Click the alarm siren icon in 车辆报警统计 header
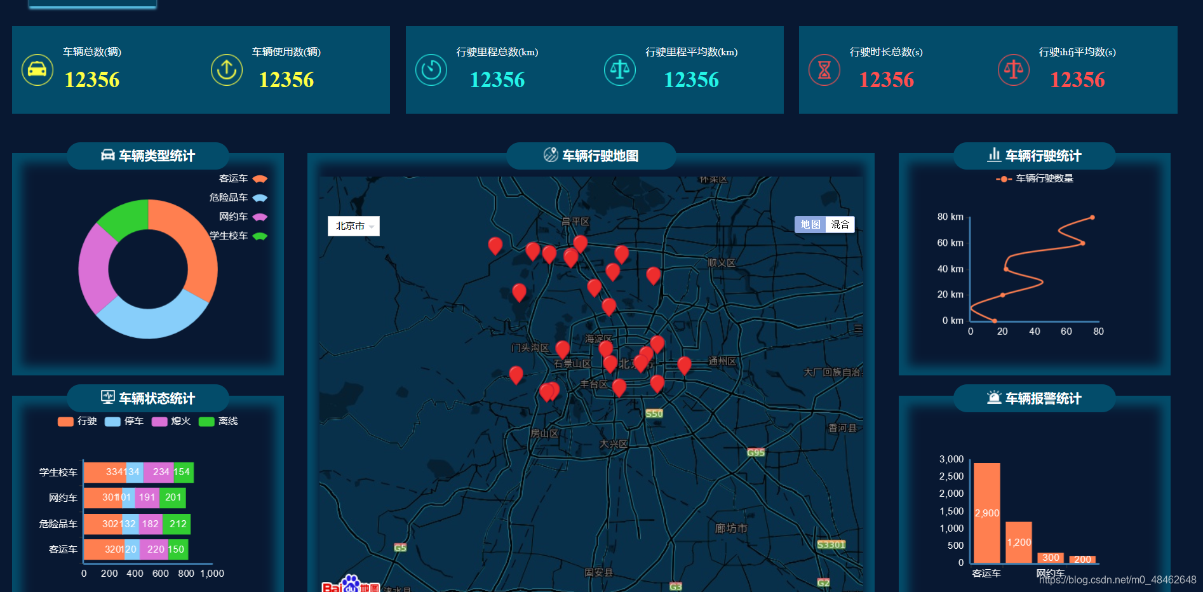1203x592 pixels. click(x=994, y=398)
